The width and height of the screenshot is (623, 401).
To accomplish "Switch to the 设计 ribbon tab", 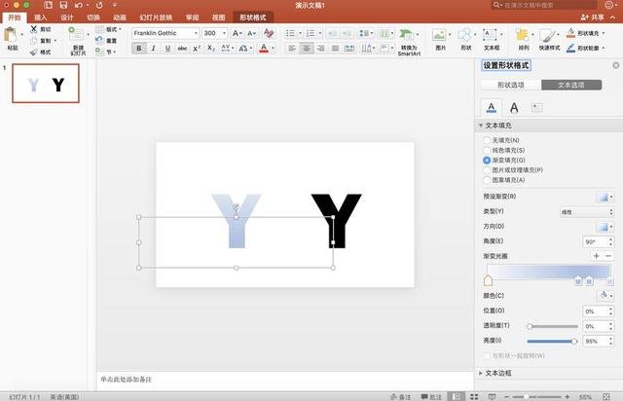I will coord(66,18).
